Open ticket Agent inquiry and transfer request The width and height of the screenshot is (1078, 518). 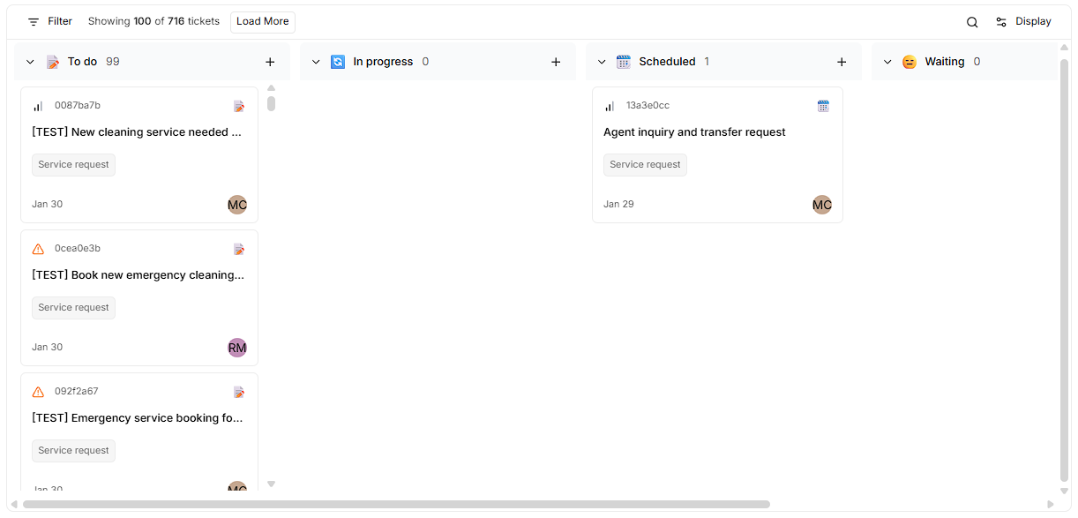pos(694,132)
